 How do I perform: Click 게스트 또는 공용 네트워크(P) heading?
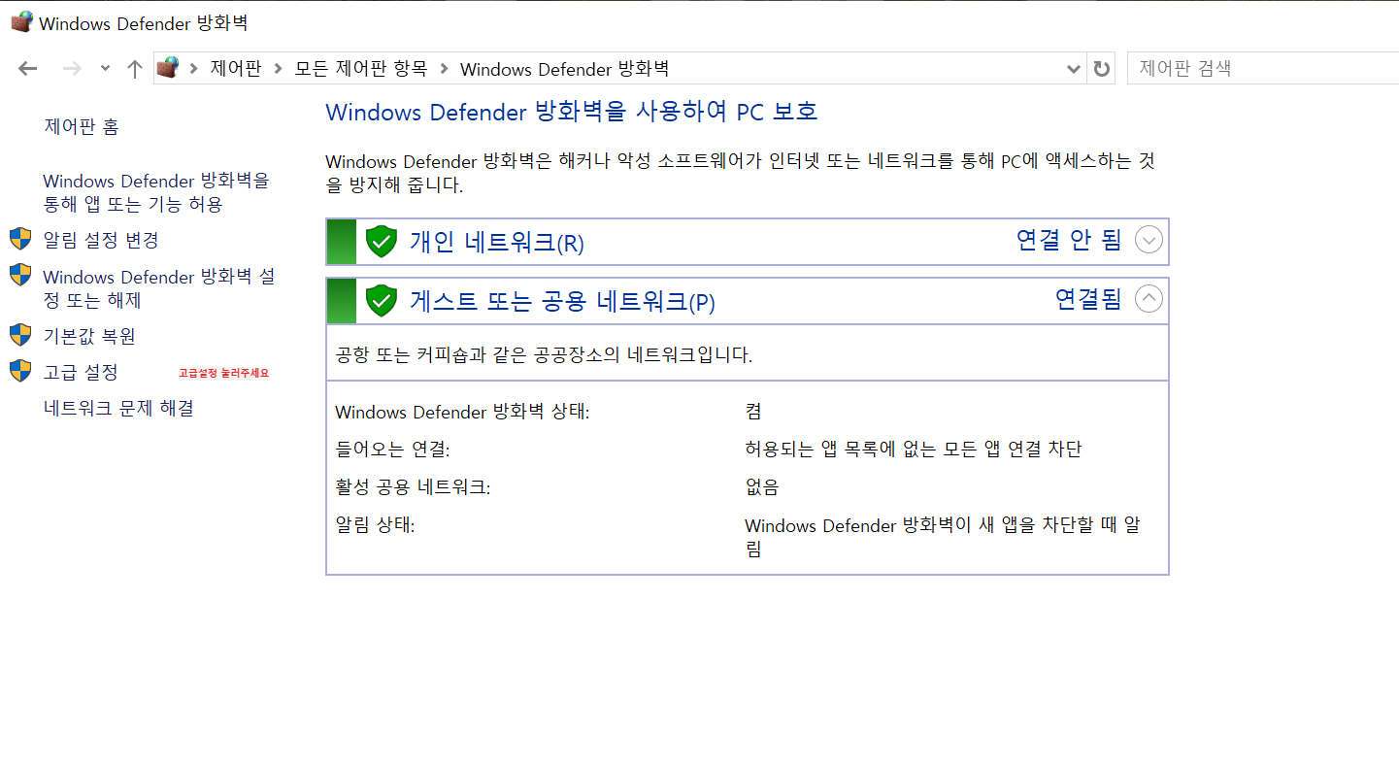(x=562, y=302)
